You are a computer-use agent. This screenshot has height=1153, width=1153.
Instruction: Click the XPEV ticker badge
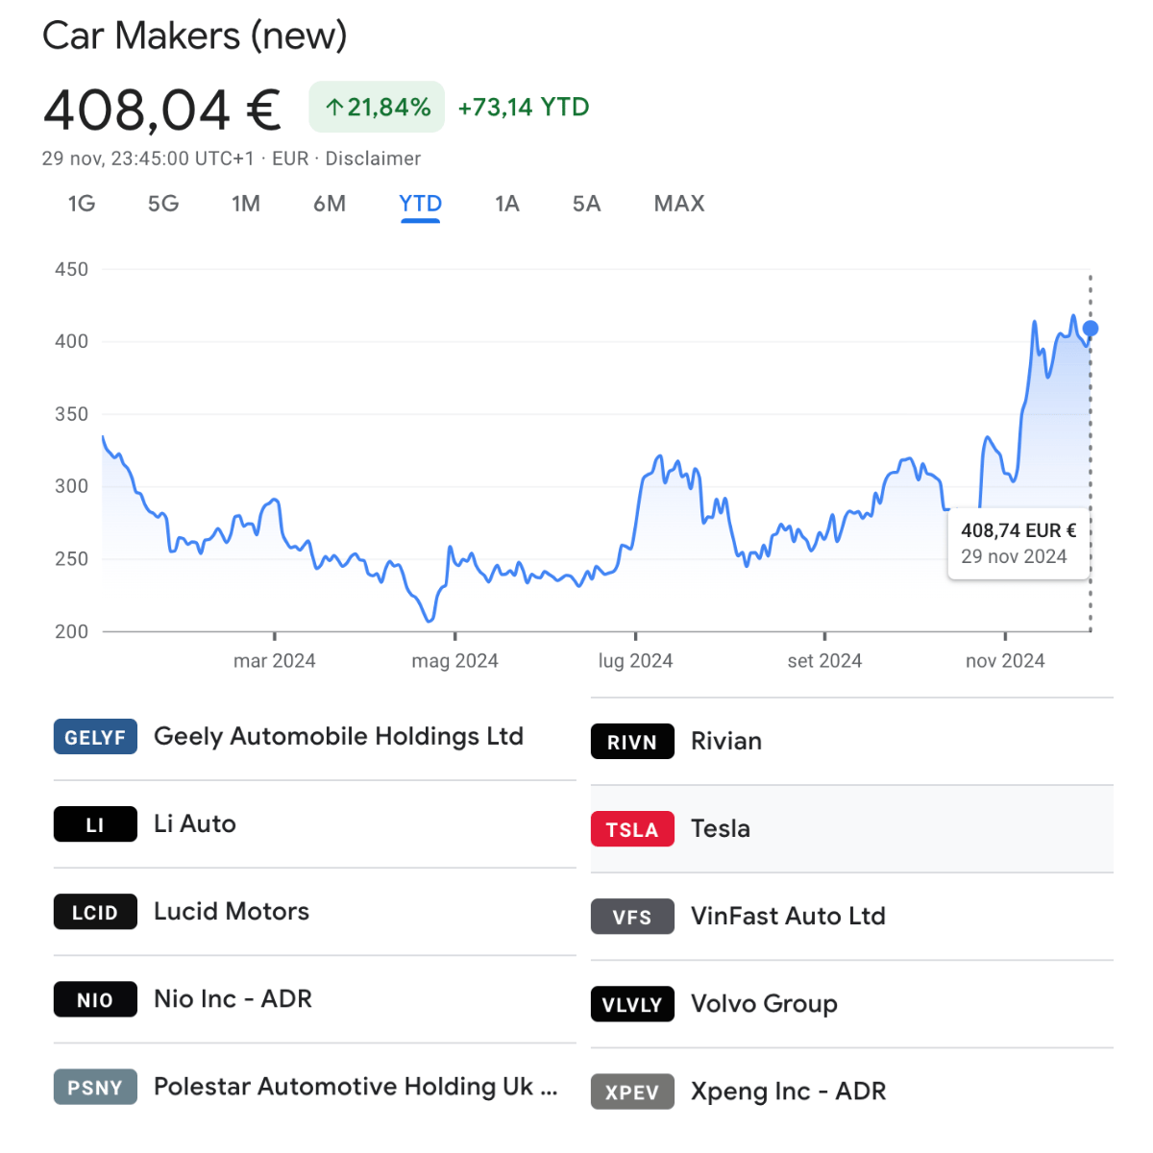tap(632, 1092)
